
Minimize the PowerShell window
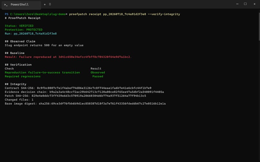point(237,4)
